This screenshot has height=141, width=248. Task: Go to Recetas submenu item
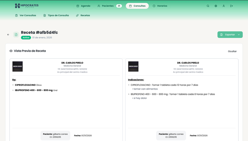click(83, 16)
